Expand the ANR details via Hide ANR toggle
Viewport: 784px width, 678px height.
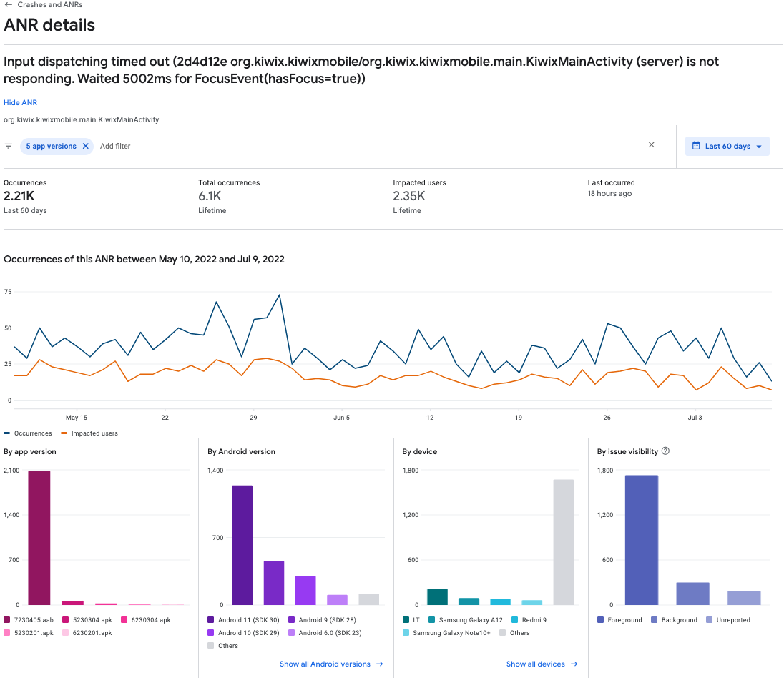[20, 102]
